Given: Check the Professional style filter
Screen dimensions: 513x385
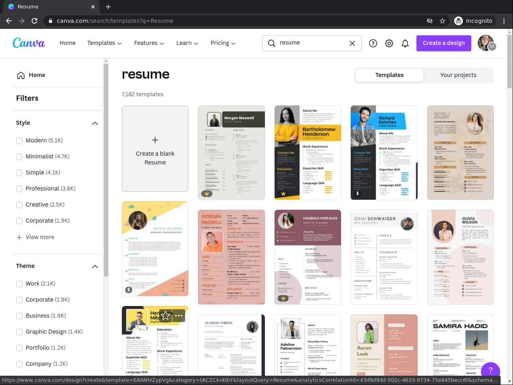Looking at the screenshot, I should 19,189.
